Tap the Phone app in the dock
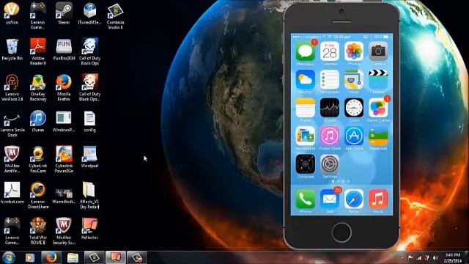469x264 pixels. [305, 199]
